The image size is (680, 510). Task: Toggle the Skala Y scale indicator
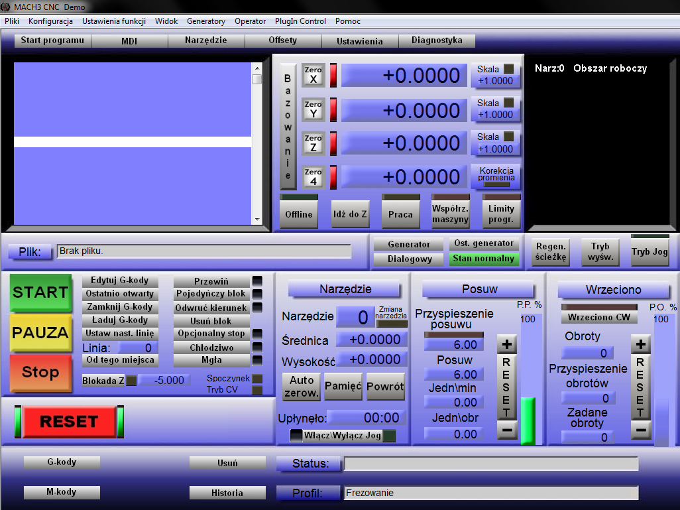(509, 103)
